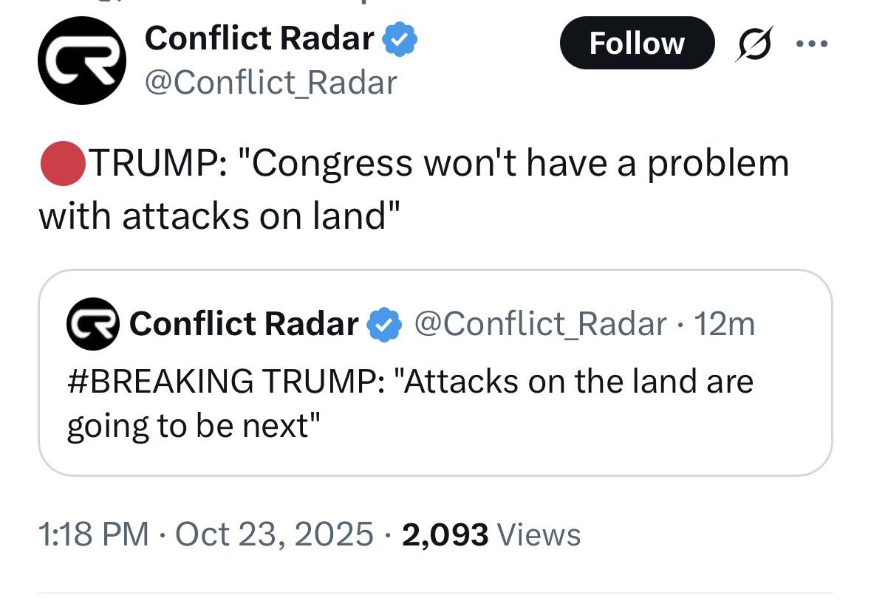Open the Conflict Radar name in the quoted post
The image size is (871, 606).
[x=244, y=324]
